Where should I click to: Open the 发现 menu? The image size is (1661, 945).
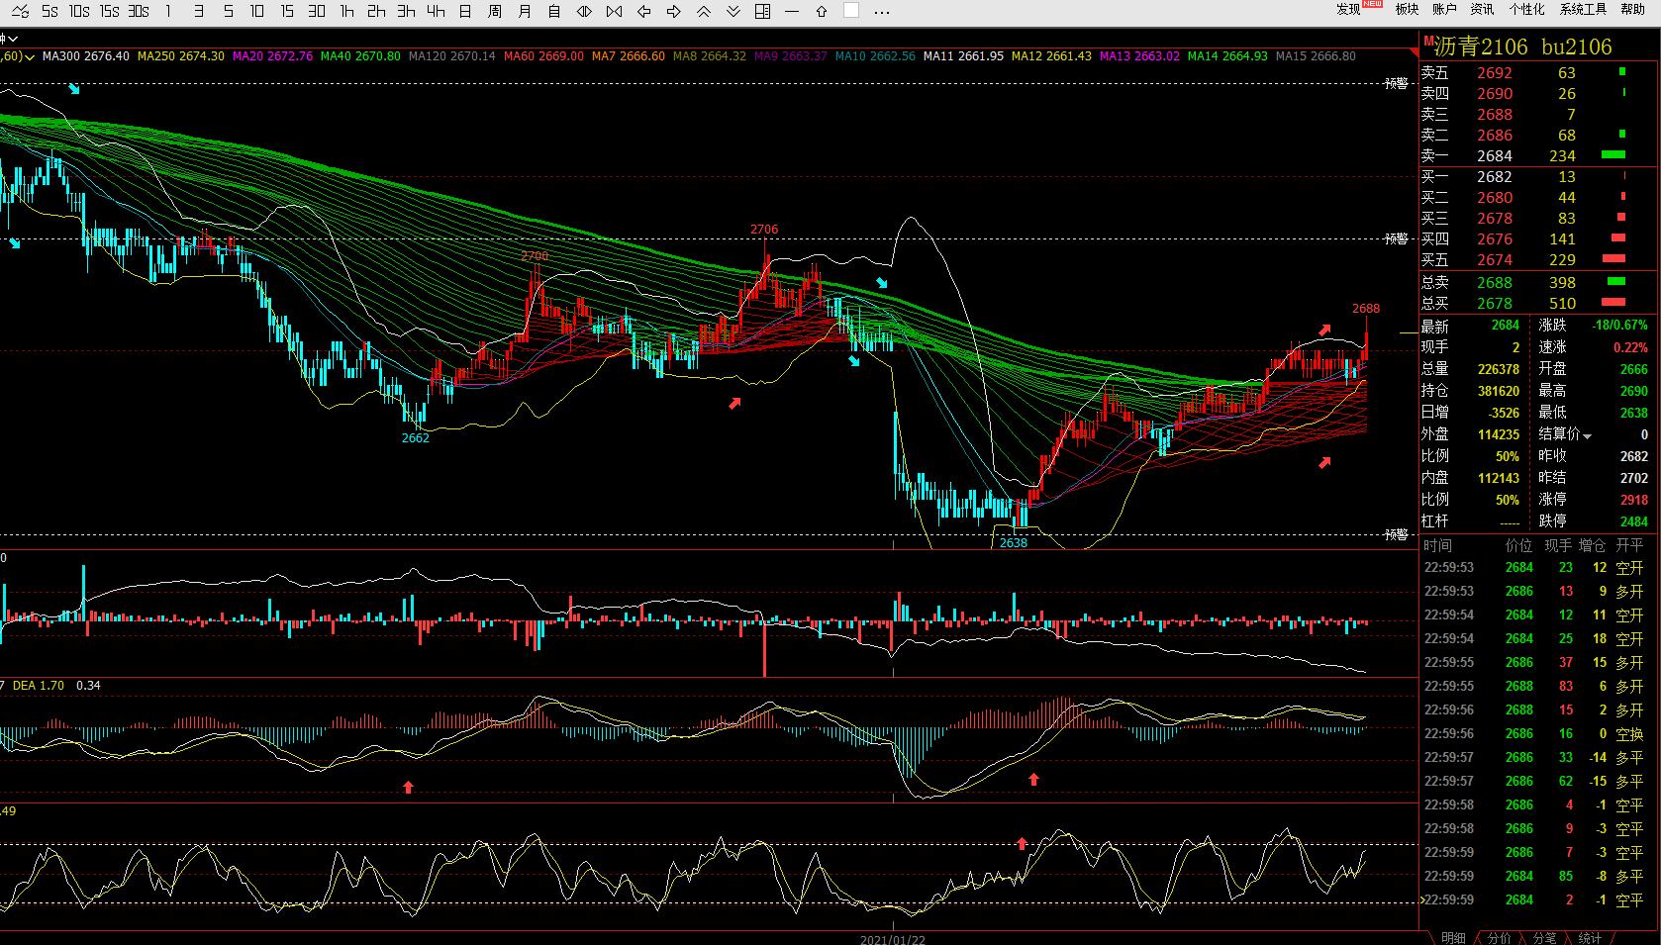(x=1348, y=10)
